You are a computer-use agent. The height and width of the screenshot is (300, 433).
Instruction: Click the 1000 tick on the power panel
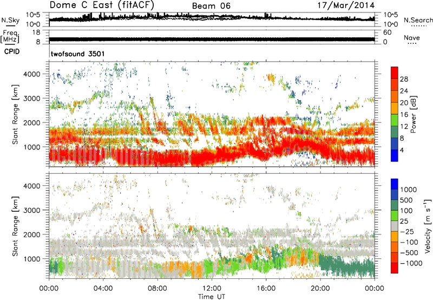(31, 147)
